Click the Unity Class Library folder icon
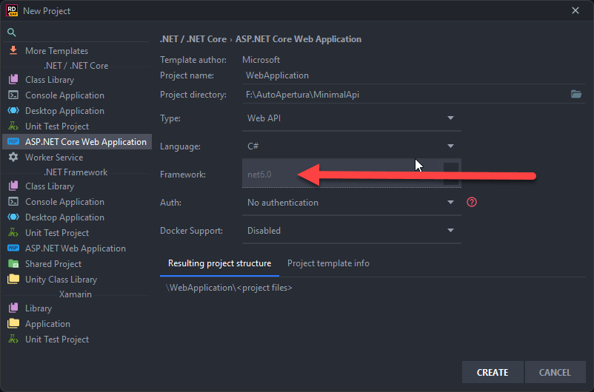594x392 pixels. 13,279
